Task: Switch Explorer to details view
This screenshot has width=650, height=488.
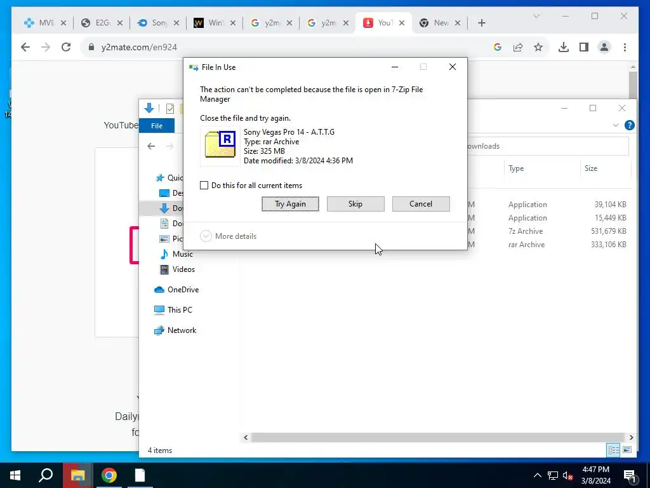Action: [614, 450]
